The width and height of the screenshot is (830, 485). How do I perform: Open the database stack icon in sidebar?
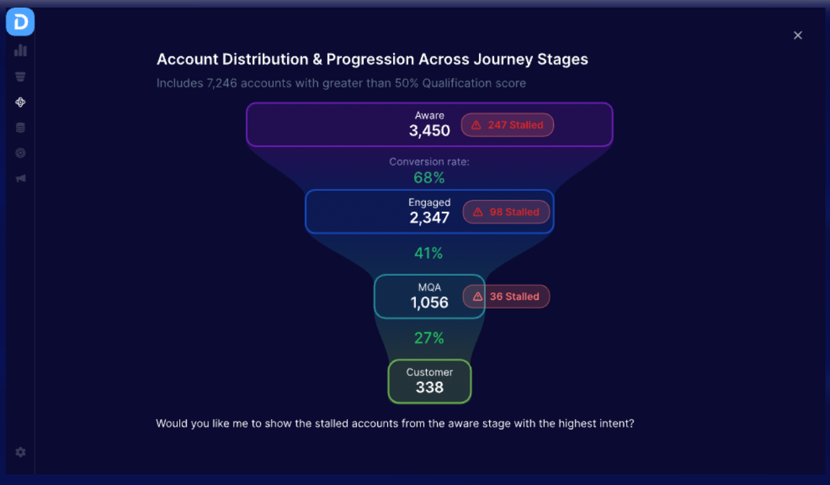click(x=20, y=127)
